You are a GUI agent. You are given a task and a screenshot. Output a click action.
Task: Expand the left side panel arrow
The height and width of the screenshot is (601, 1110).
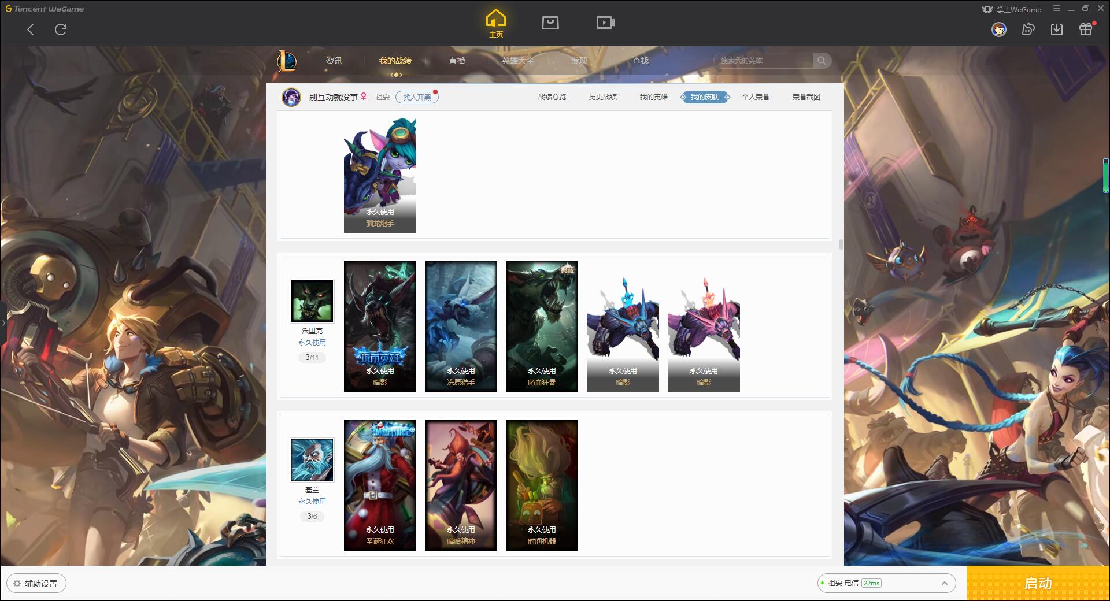point(3,323)
